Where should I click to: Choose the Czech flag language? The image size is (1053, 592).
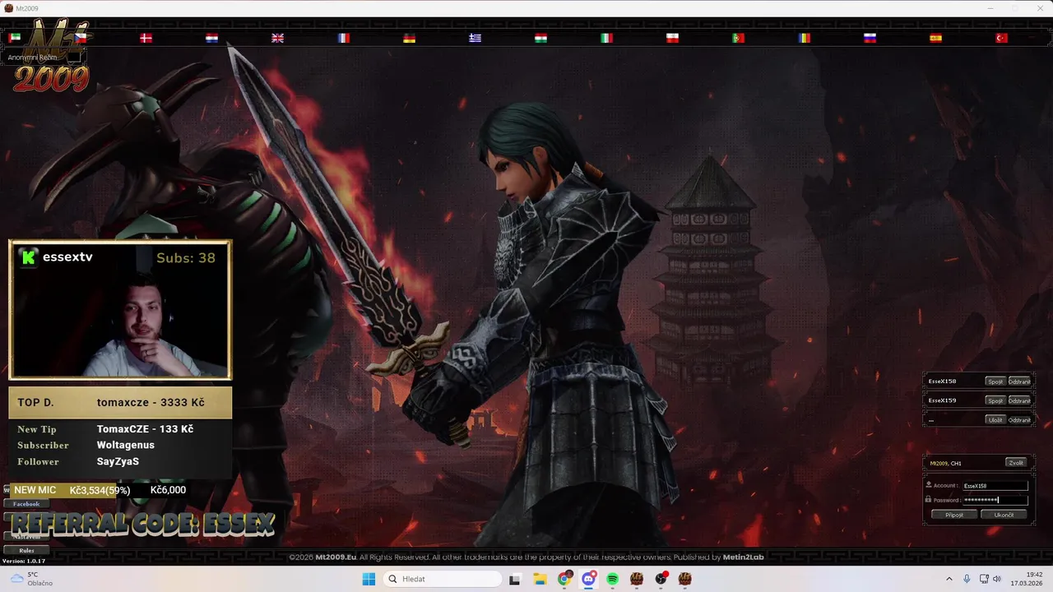click(x=81, y=38)
